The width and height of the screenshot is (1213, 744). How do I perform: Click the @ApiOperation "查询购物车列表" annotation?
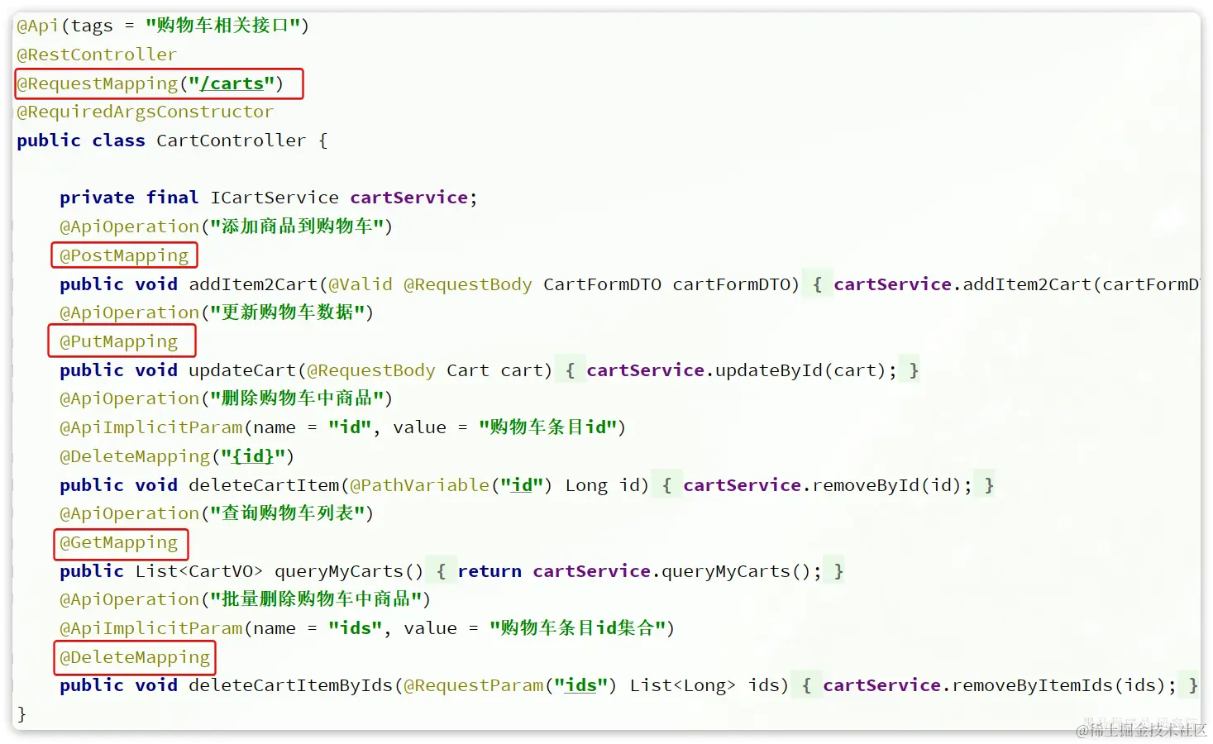pyautogui.click(x=217, y=513)
